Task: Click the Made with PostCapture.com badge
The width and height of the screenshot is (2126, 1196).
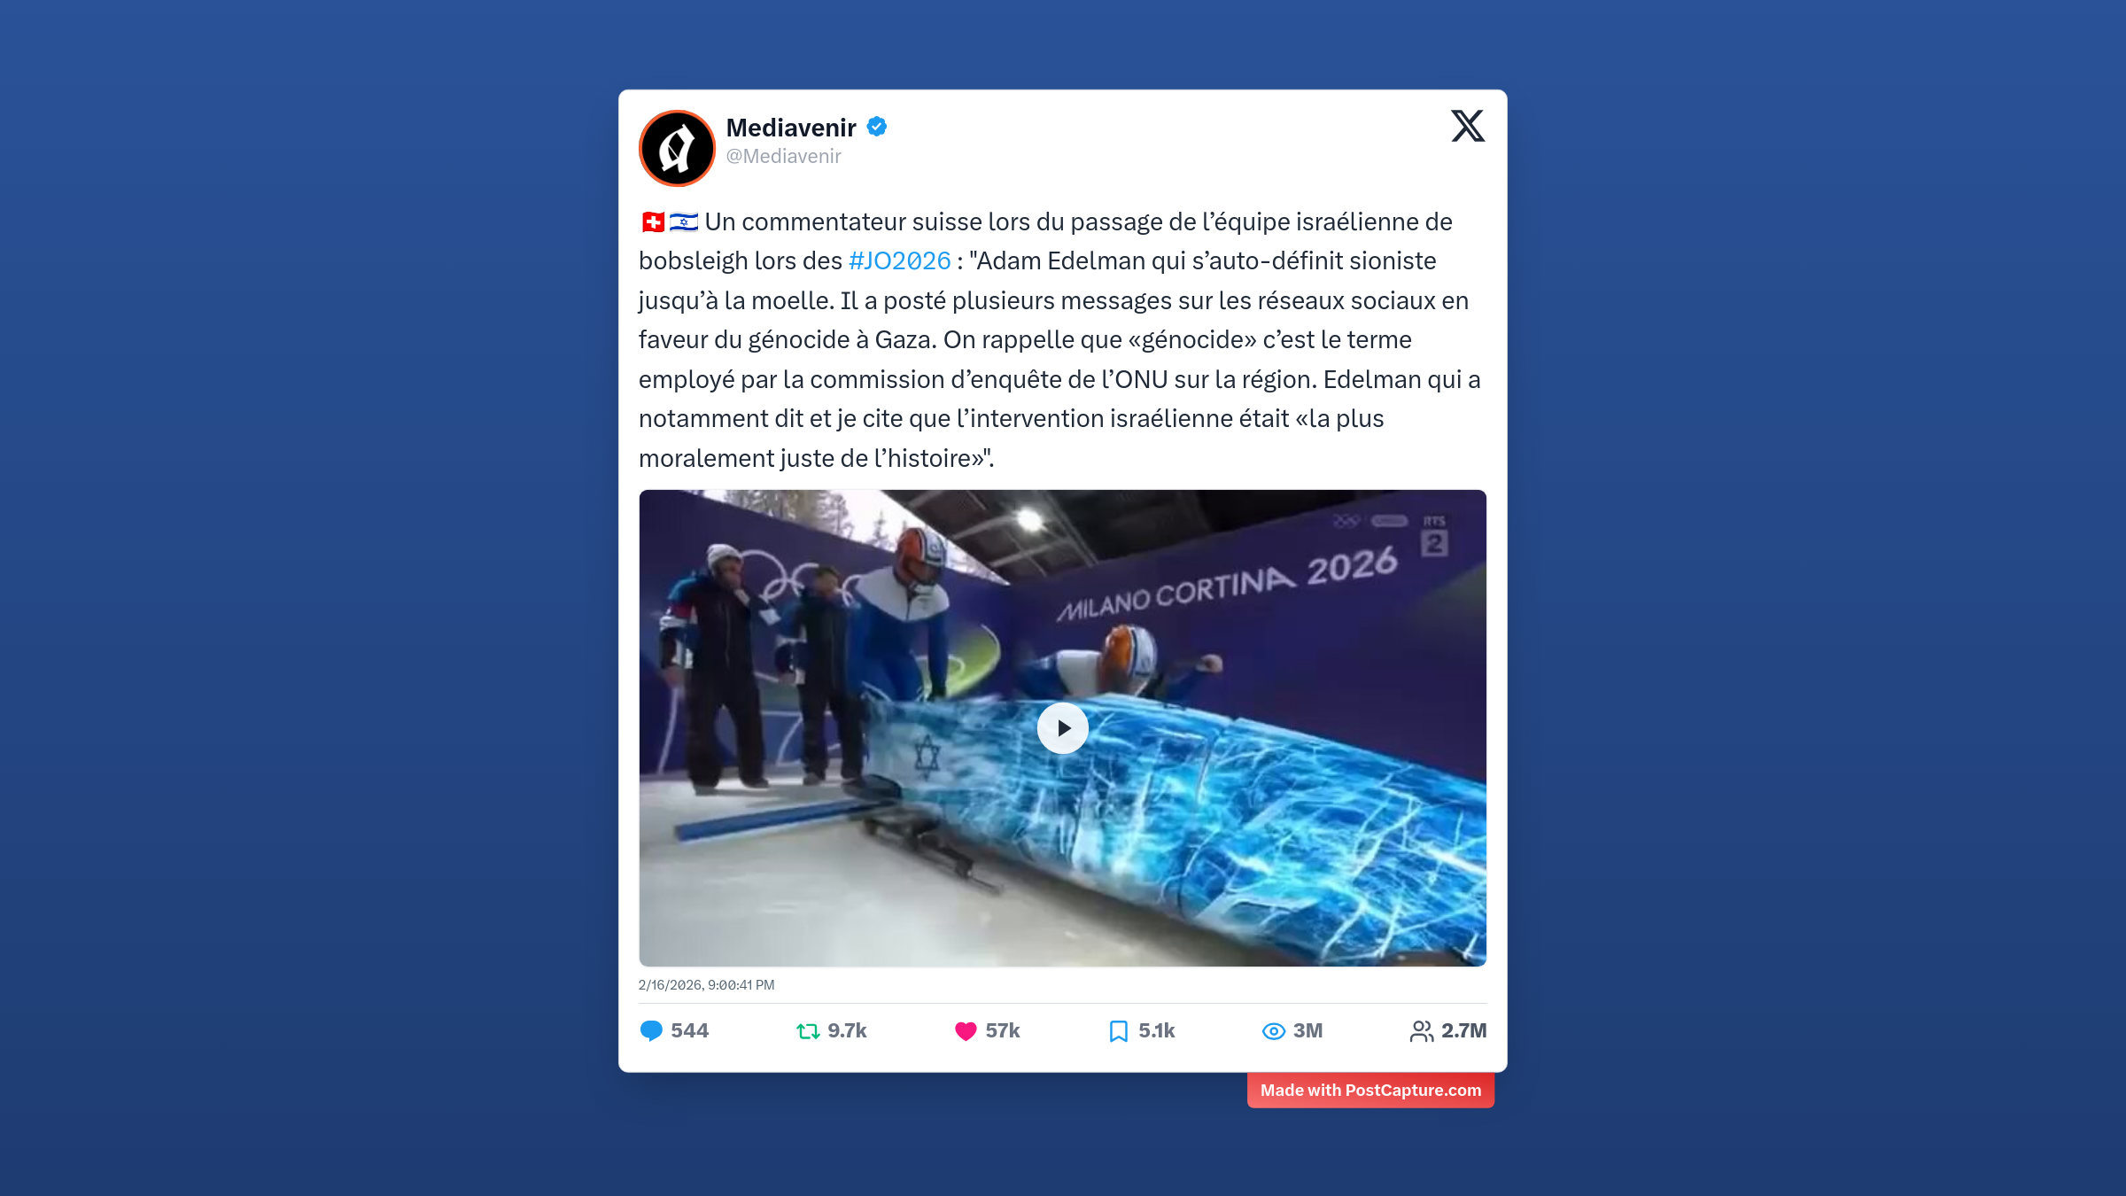Action: [x=1370, y=1090]
